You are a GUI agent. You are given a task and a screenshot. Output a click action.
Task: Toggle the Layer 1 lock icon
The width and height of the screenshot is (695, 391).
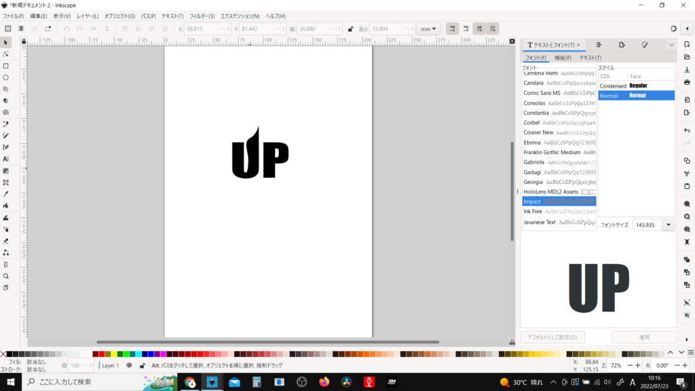tap(142, 365)
